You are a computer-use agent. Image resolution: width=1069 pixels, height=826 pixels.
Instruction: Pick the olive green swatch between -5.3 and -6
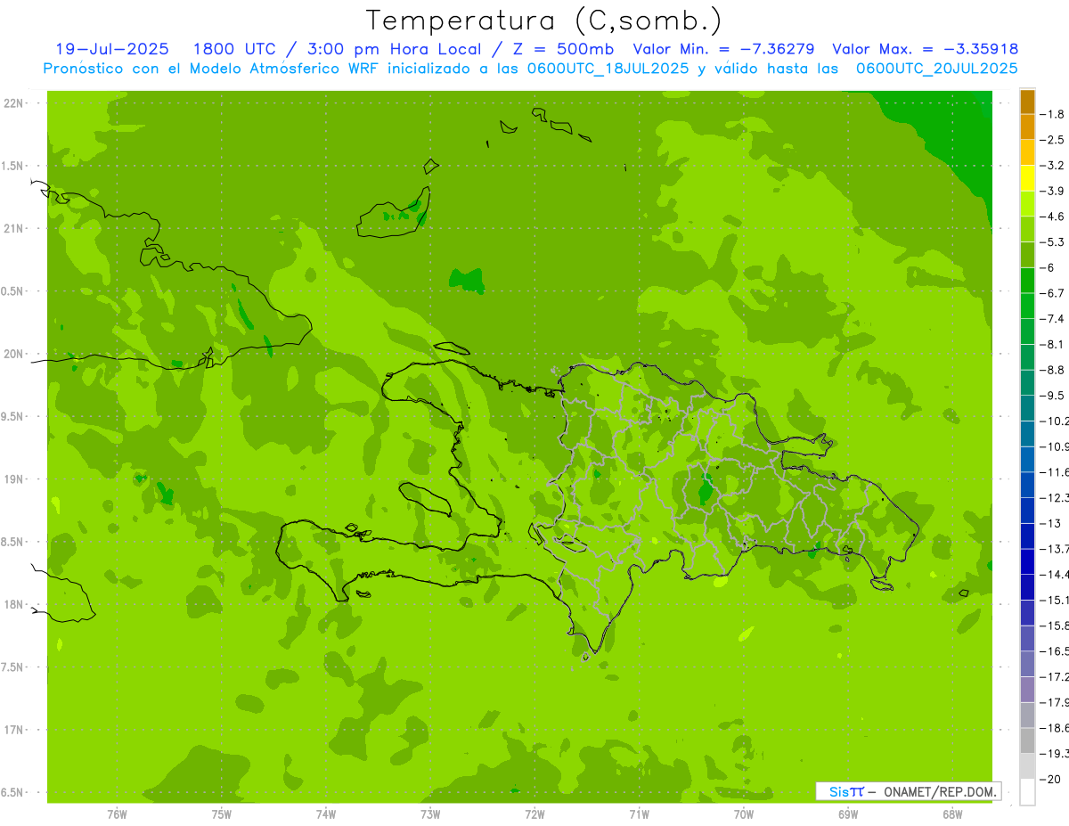point(1027,255)
